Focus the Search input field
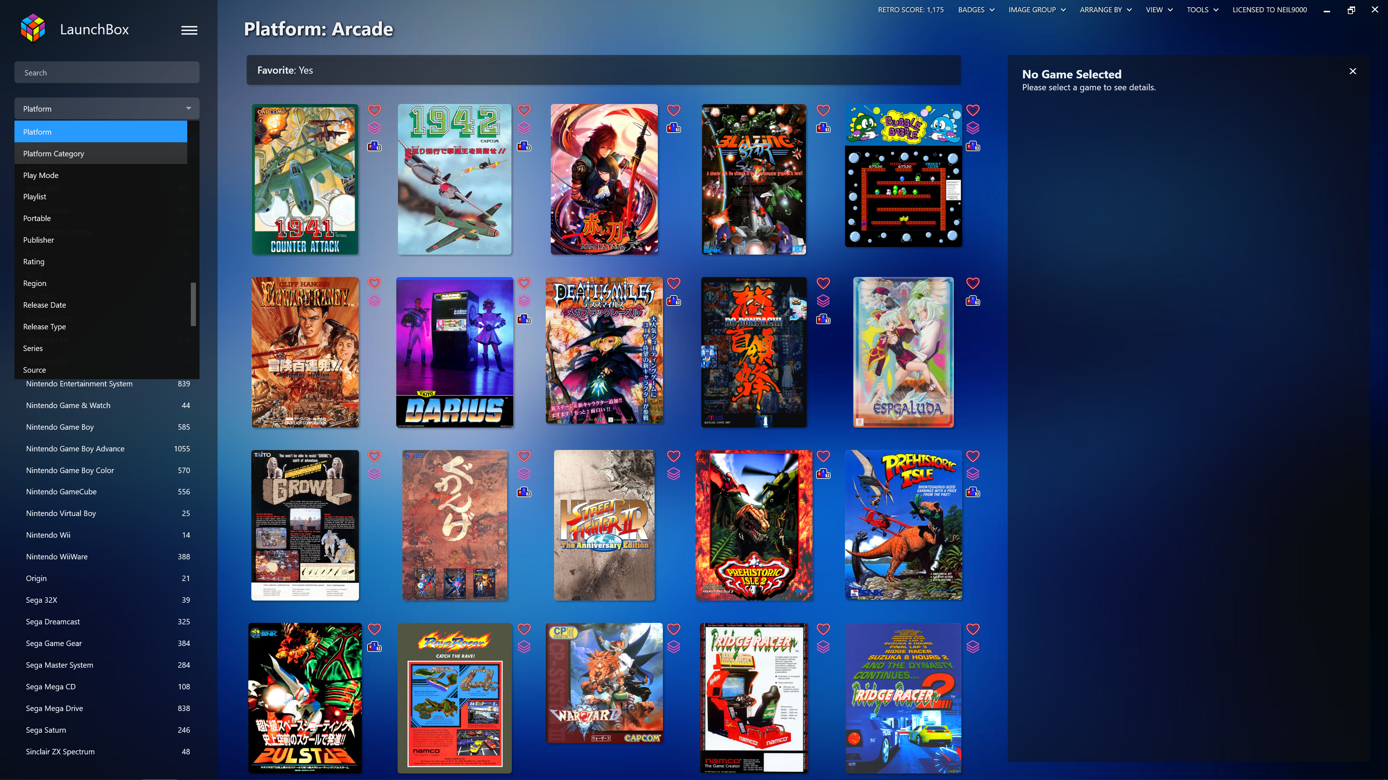Screen dimensions: 1388x780 (107, 73)
